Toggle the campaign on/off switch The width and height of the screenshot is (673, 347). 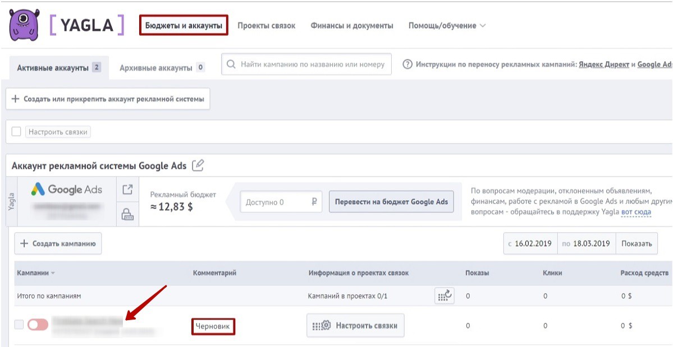click(38, 325)
